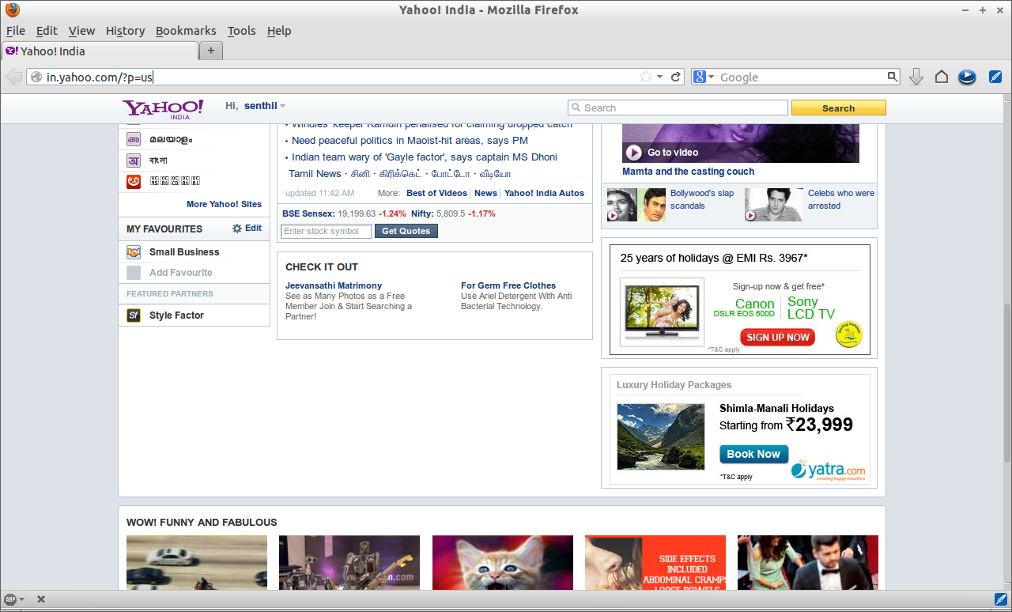Open the MS Dhoni Gayle factor headline
Screen dimensions: 1012x612
pos(425,157)
